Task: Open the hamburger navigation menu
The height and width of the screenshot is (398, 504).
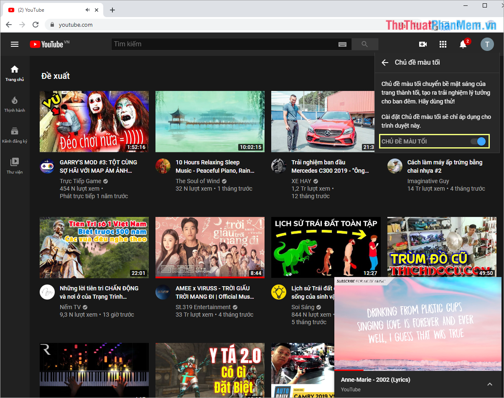Action: [x=15, y=44]
